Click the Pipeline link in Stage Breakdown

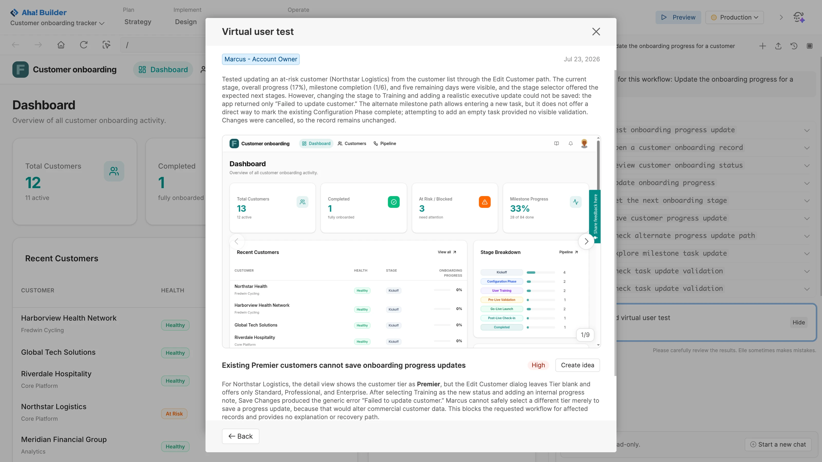[x=568, y=252]
